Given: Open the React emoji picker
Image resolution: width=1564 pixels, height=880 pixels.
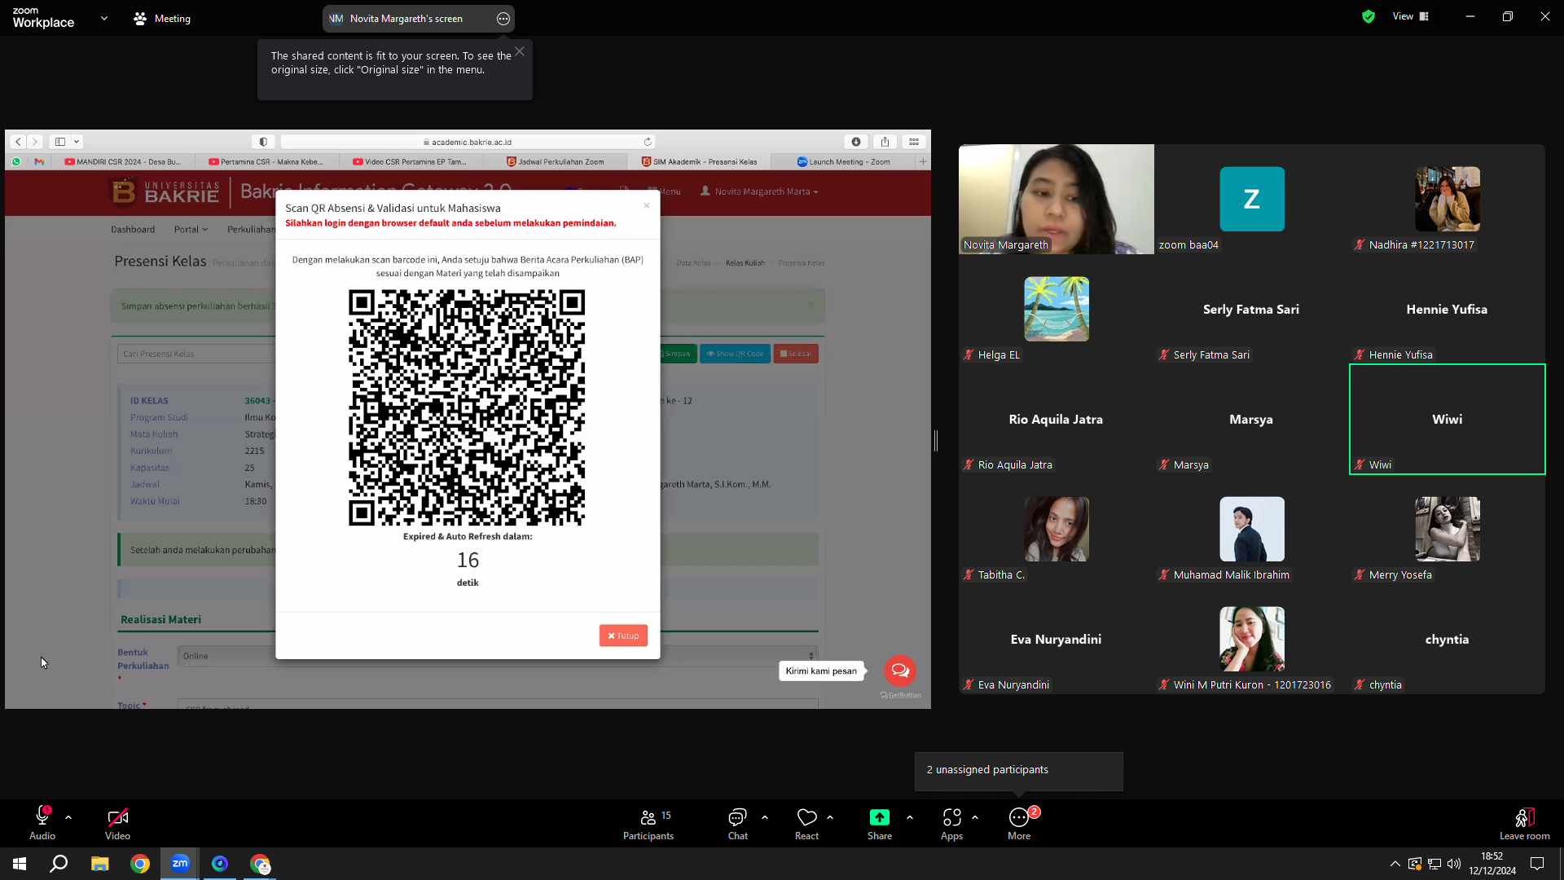Looking at the screenshot, I should tap(807, 823).
